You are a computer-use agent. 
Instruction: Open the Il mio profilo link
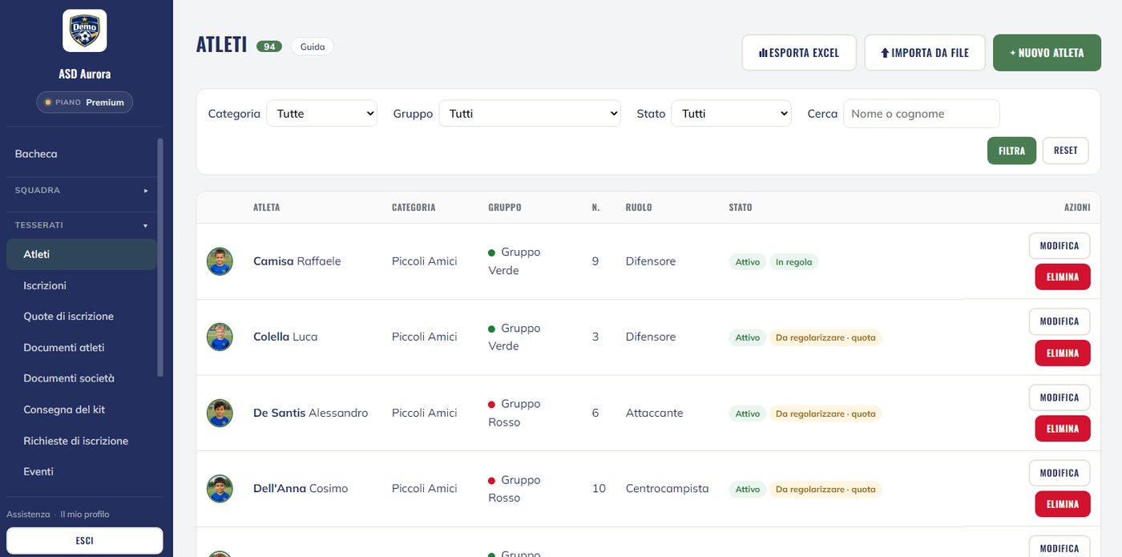(85, 515)
